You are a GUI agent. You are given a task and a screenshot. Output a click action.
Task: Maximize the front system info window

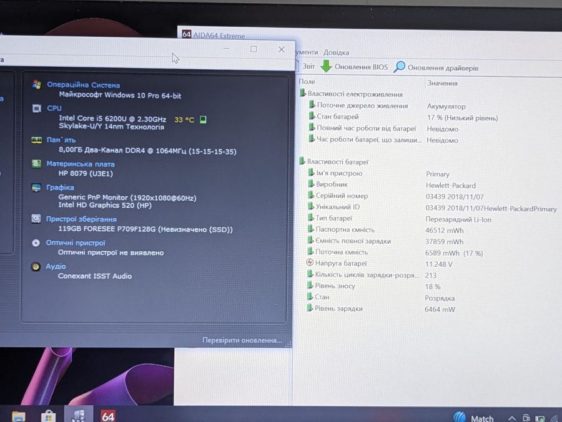254,49
